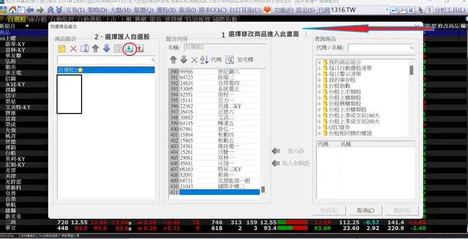
Task: Select row 396 百達二KY
Action: [214, 106]
